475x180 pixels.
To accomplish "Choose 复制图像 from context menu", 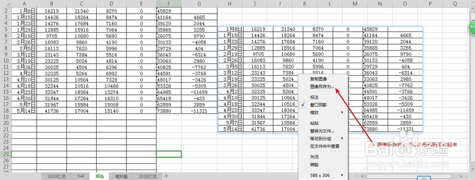I will point(318,79).
